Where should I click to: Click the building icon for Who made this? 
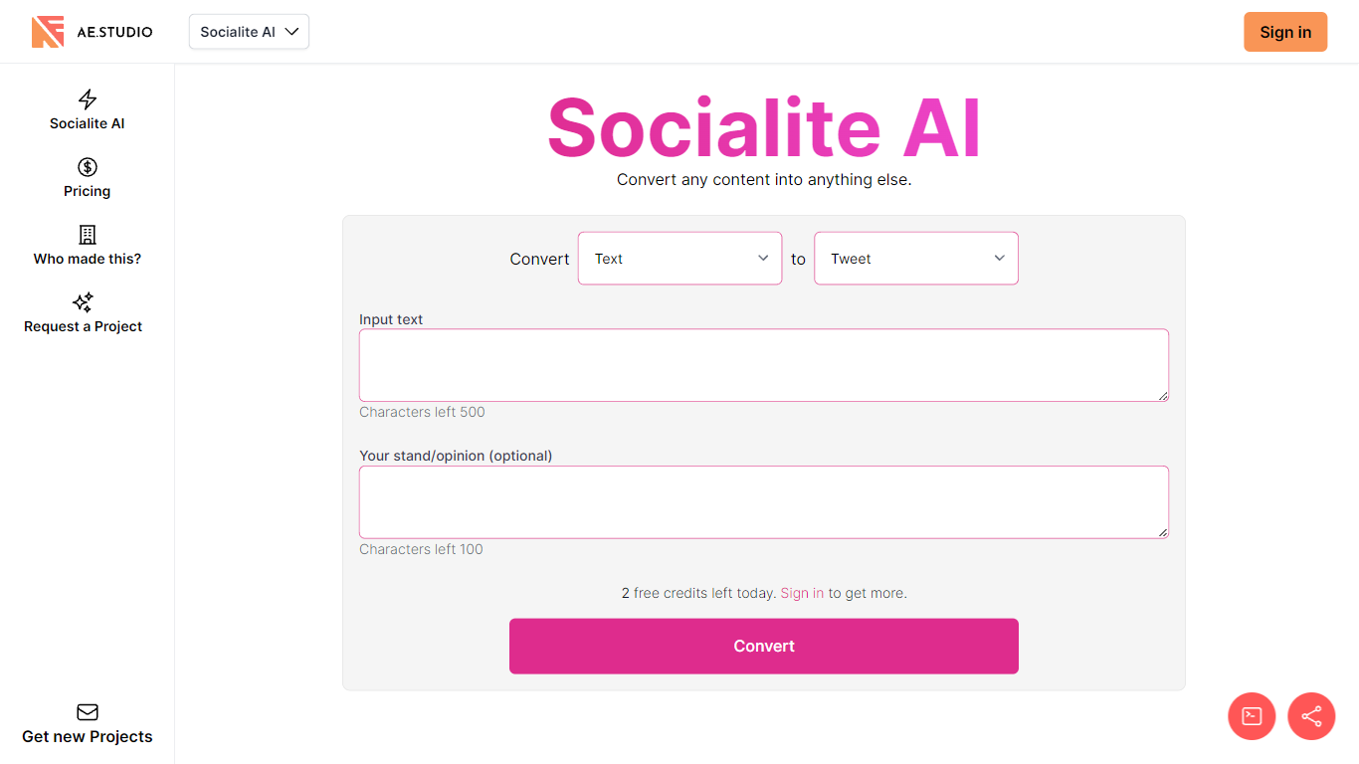(x=88, y=235)
